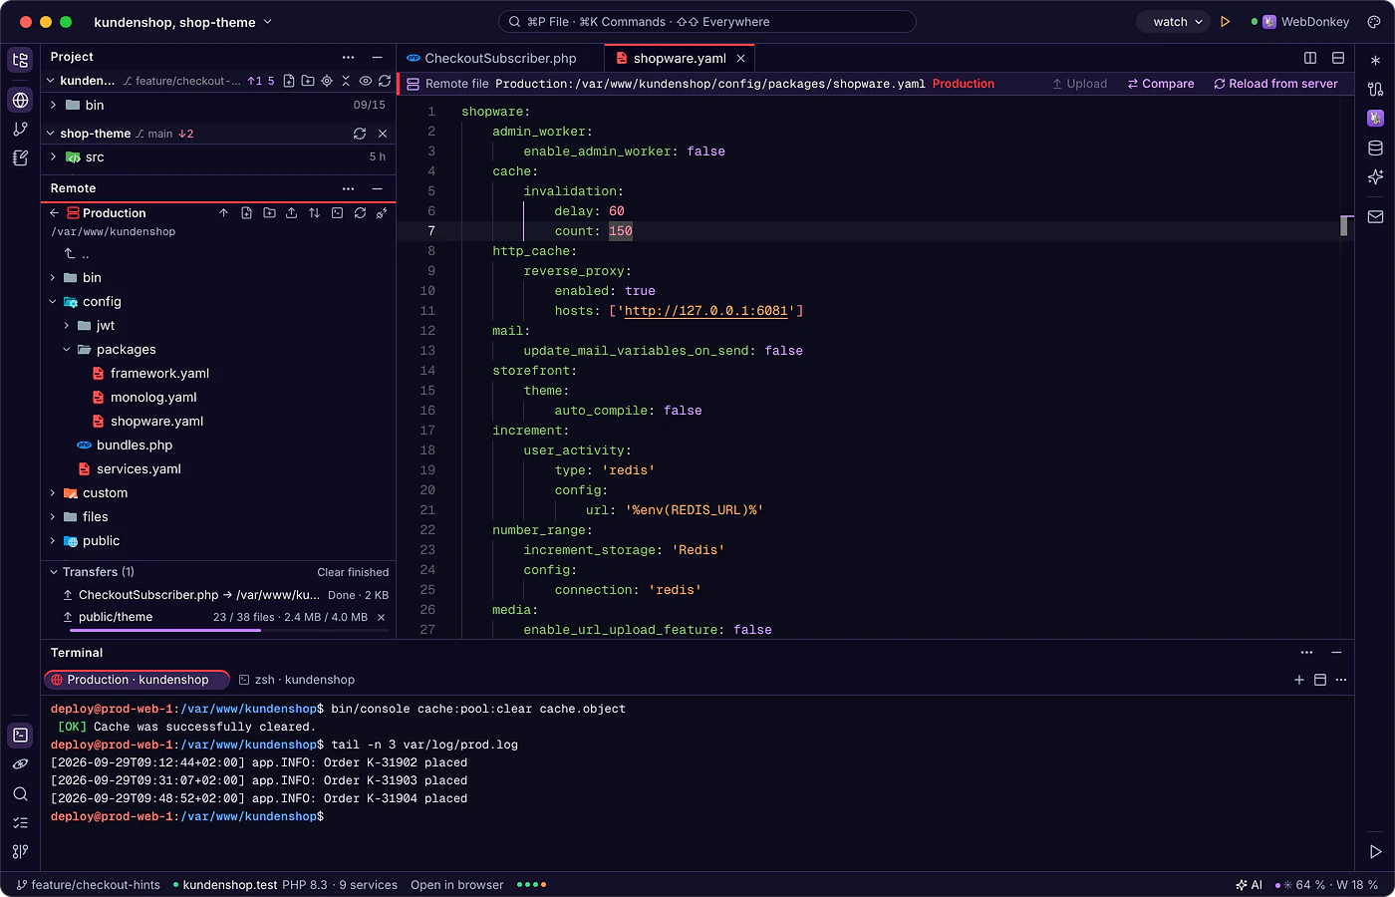Run the watch configuration with play button

[x=1226, y=22]
